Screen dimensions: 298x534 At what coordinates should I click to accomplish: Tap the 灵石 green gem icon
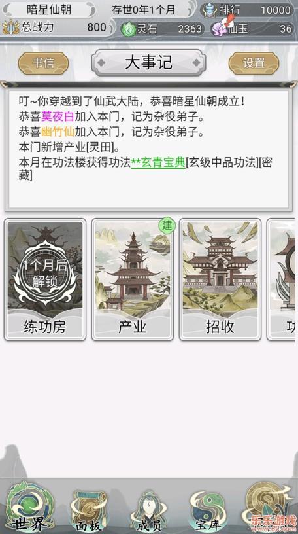[x=129, y=29]
